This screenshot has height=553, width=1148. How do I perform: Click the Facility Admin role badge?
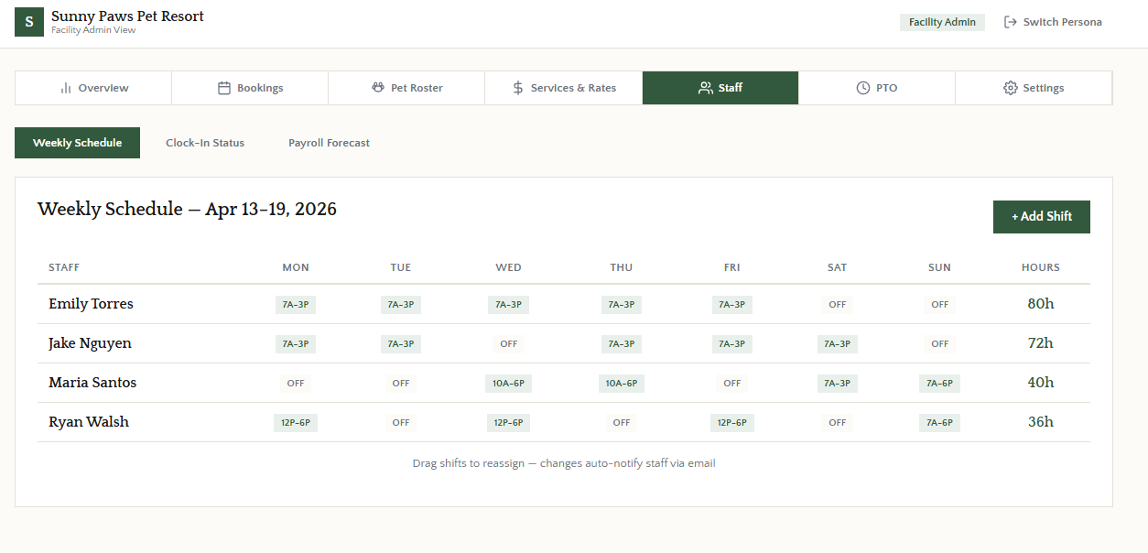coord(942,22)
